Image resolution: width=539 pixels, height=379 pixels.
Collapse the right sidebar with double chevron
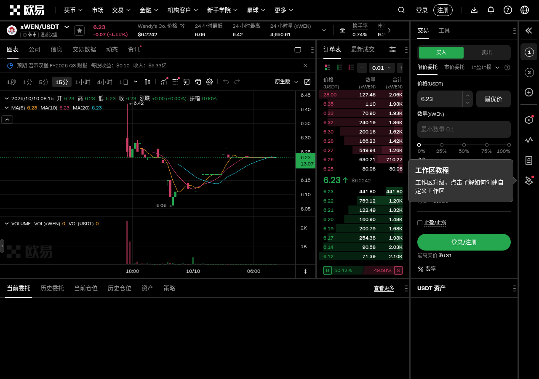point(529,30)
